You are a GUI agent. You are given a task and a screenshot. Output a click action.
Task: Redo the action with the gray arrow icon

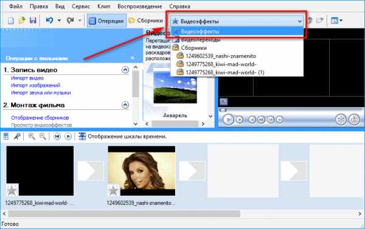coord(70,21)
